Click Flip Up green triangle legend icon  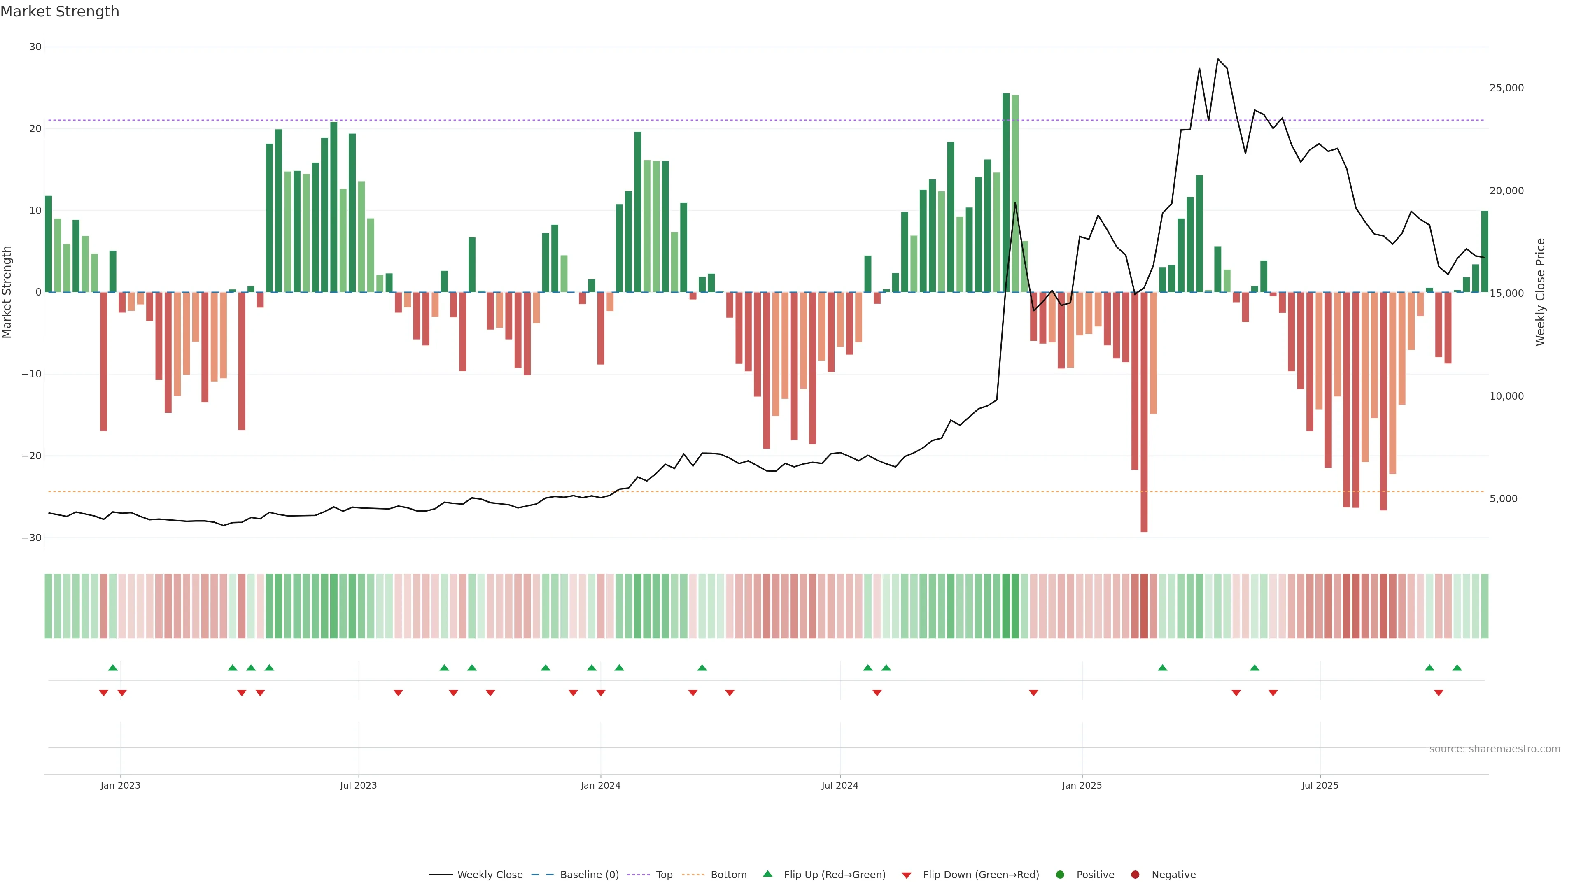pyautogui.click(x=767, y=874)
